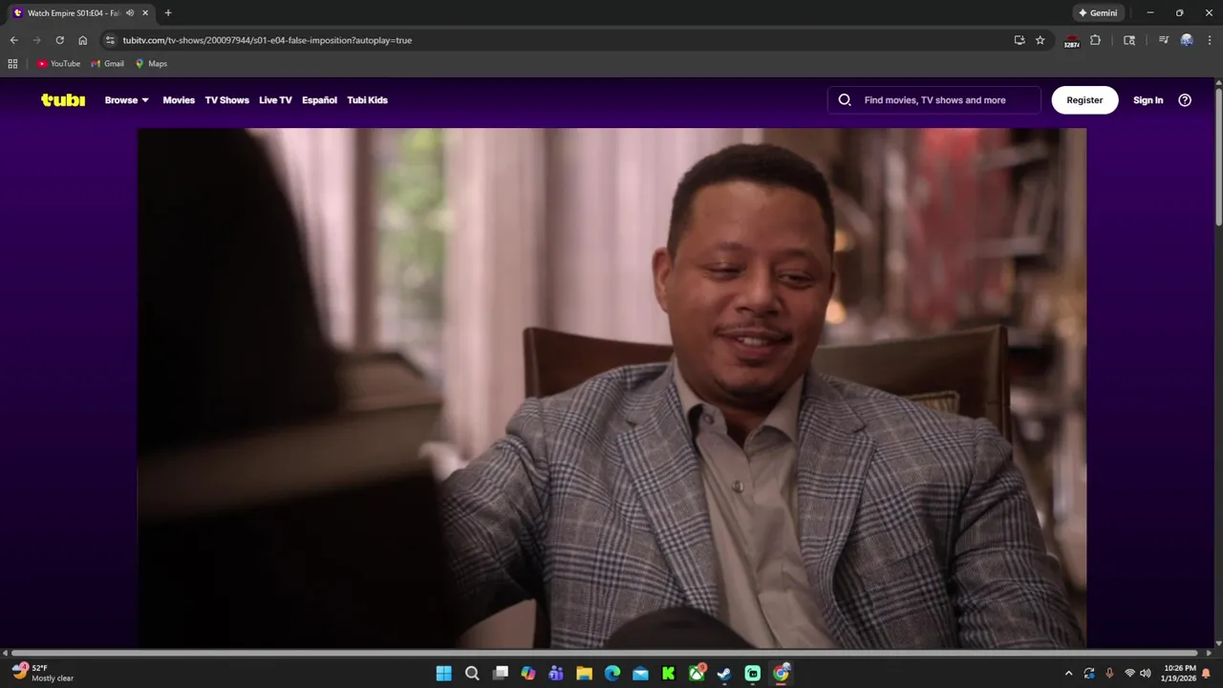Open the Maps bookmark
The width and height of the screenshot is (1223, 688).
point(151,64)
